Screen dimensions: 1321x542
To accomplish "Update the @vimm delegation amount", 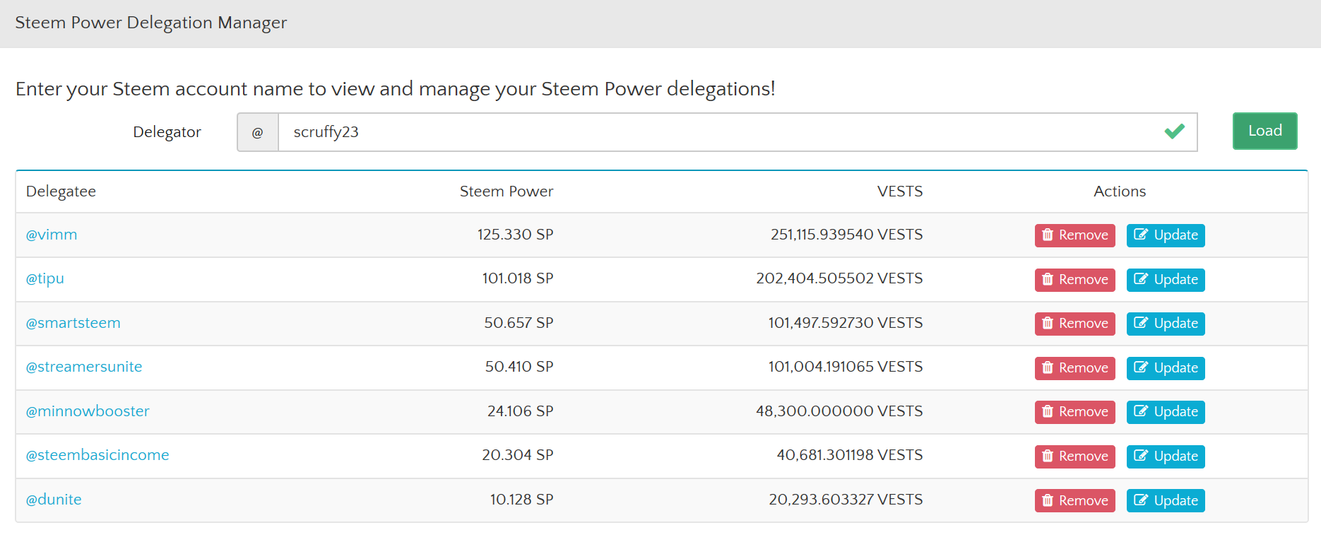I will click(x=1166, y=235).
